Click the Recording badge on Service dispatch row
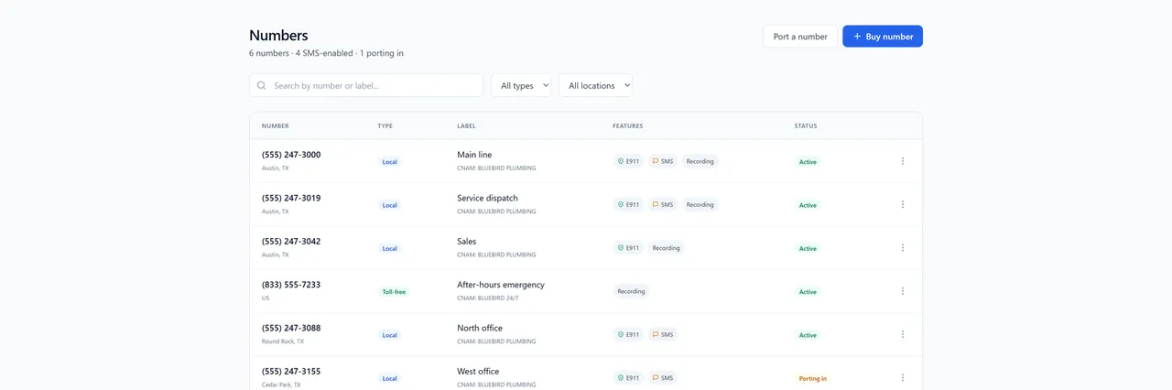1172x390 pixels. pyautogui.click(x=700, y=205)
